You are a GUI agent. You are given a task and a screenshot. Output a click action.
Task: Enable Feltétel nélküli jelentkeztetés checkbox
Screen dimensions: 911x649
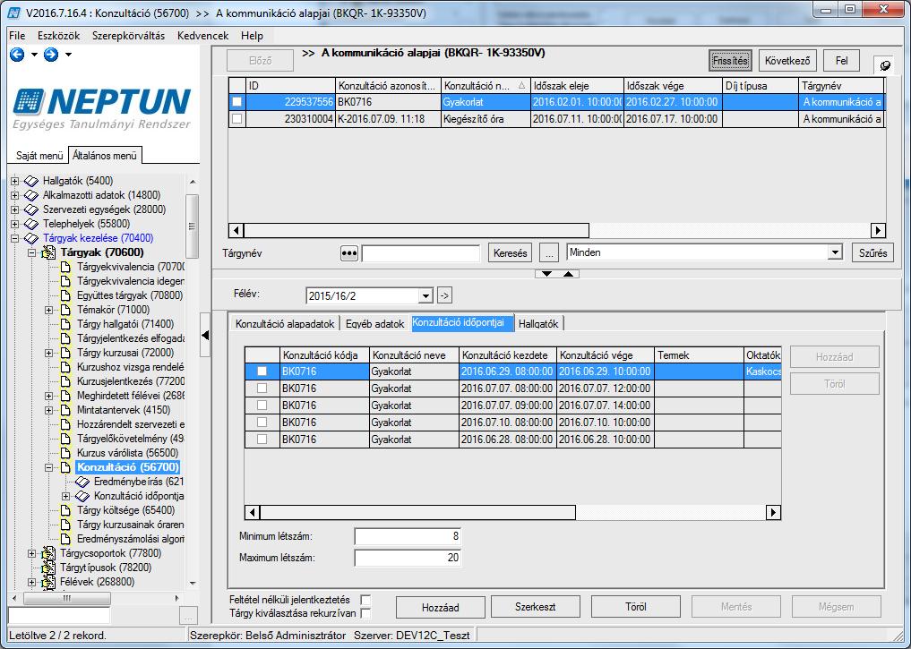[x=365, y=600]
